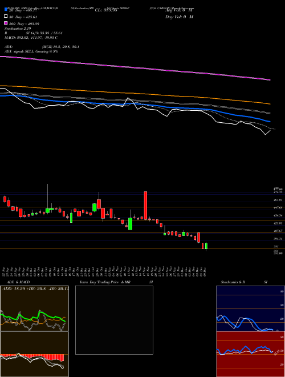Click the magenta 200-day moving average line
Viewport: 285px width, 377px height.
tap(135, 68)
